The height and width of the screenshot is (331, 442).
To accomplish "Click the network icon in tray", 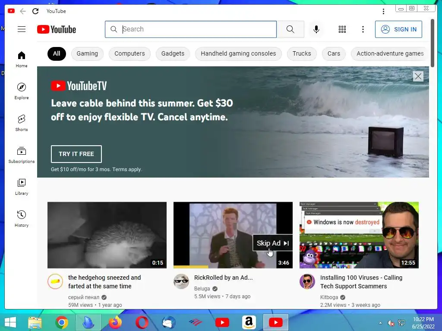I will point(401,323).
